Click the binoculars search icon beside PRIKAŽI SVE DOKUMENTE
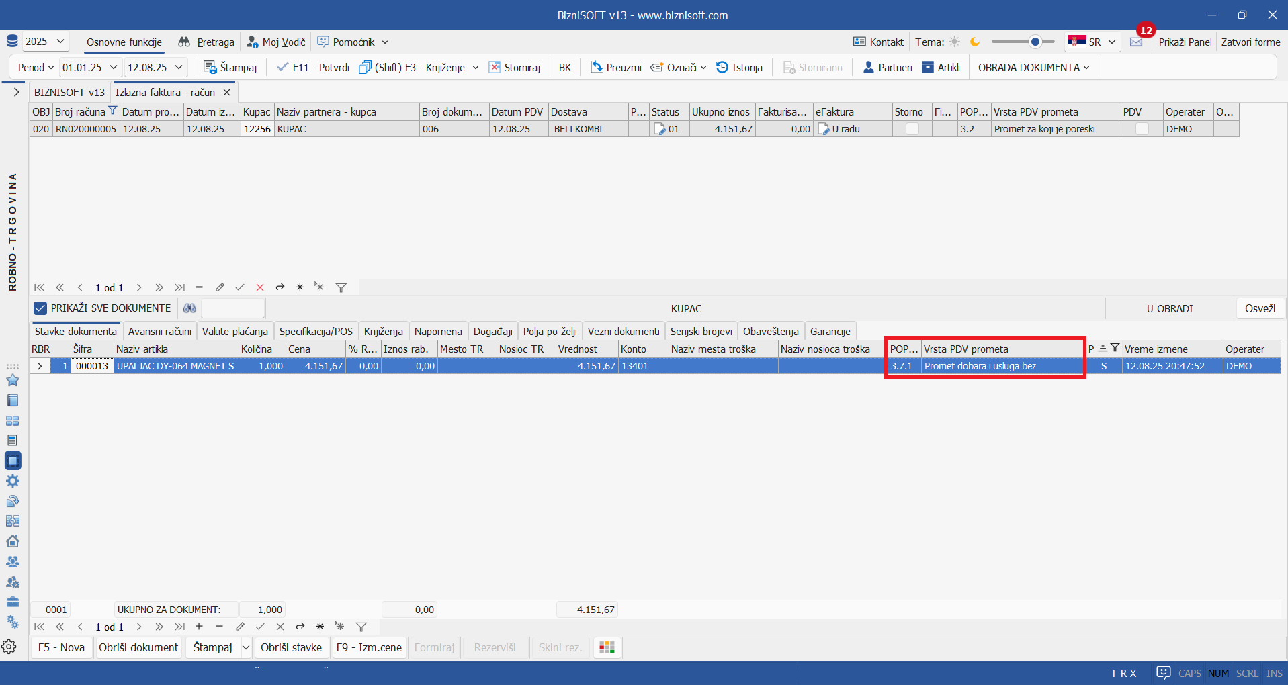The image size is (1288, 685). (x=190, y=308)
